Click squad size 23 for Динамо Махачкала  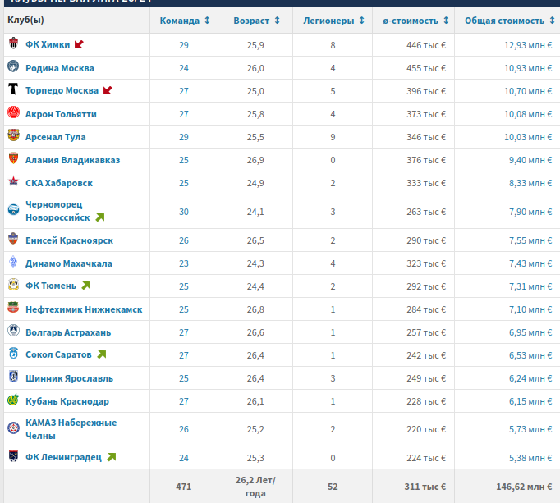(184, 263)
